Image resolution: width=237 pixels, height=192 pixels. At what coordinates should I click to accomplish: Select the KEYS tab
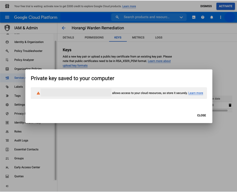pyautogui.click(x=118, y=38)
